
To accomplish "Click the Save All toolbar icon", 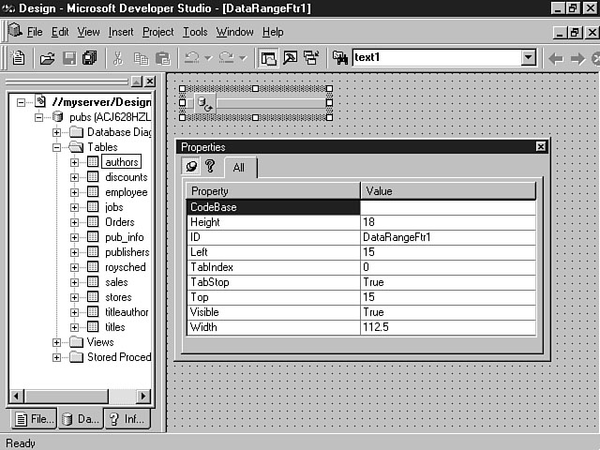I will point(89,58).
